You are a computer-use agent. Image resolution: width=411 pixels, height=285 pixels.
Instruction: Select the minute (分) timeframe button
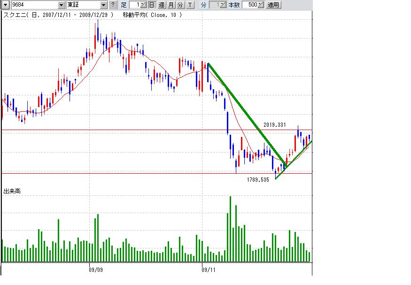(180, 5)
